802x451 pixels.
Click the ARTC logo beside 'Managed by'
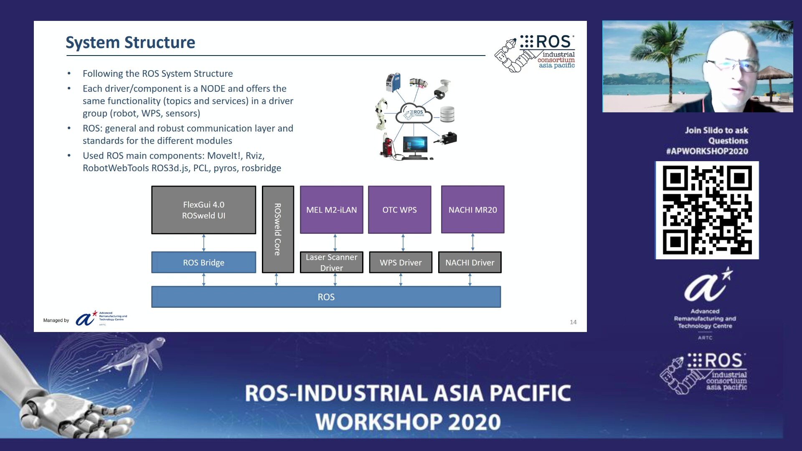(x=102, y=319)
